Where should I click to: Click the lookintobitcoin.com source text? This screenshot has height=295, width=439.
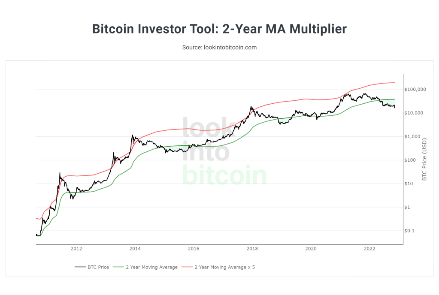coord(219,47)
